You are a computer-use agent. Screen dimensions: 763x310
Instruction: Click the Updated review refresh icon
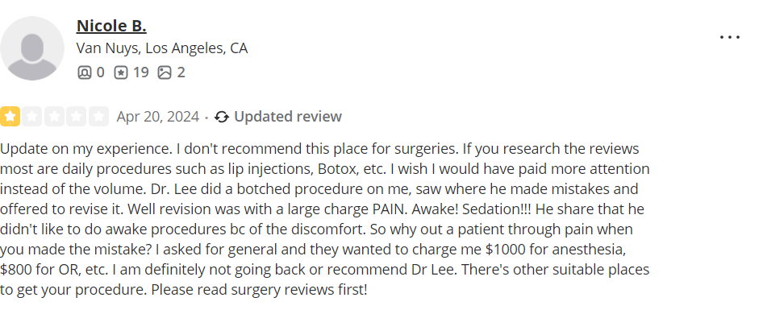222,117
